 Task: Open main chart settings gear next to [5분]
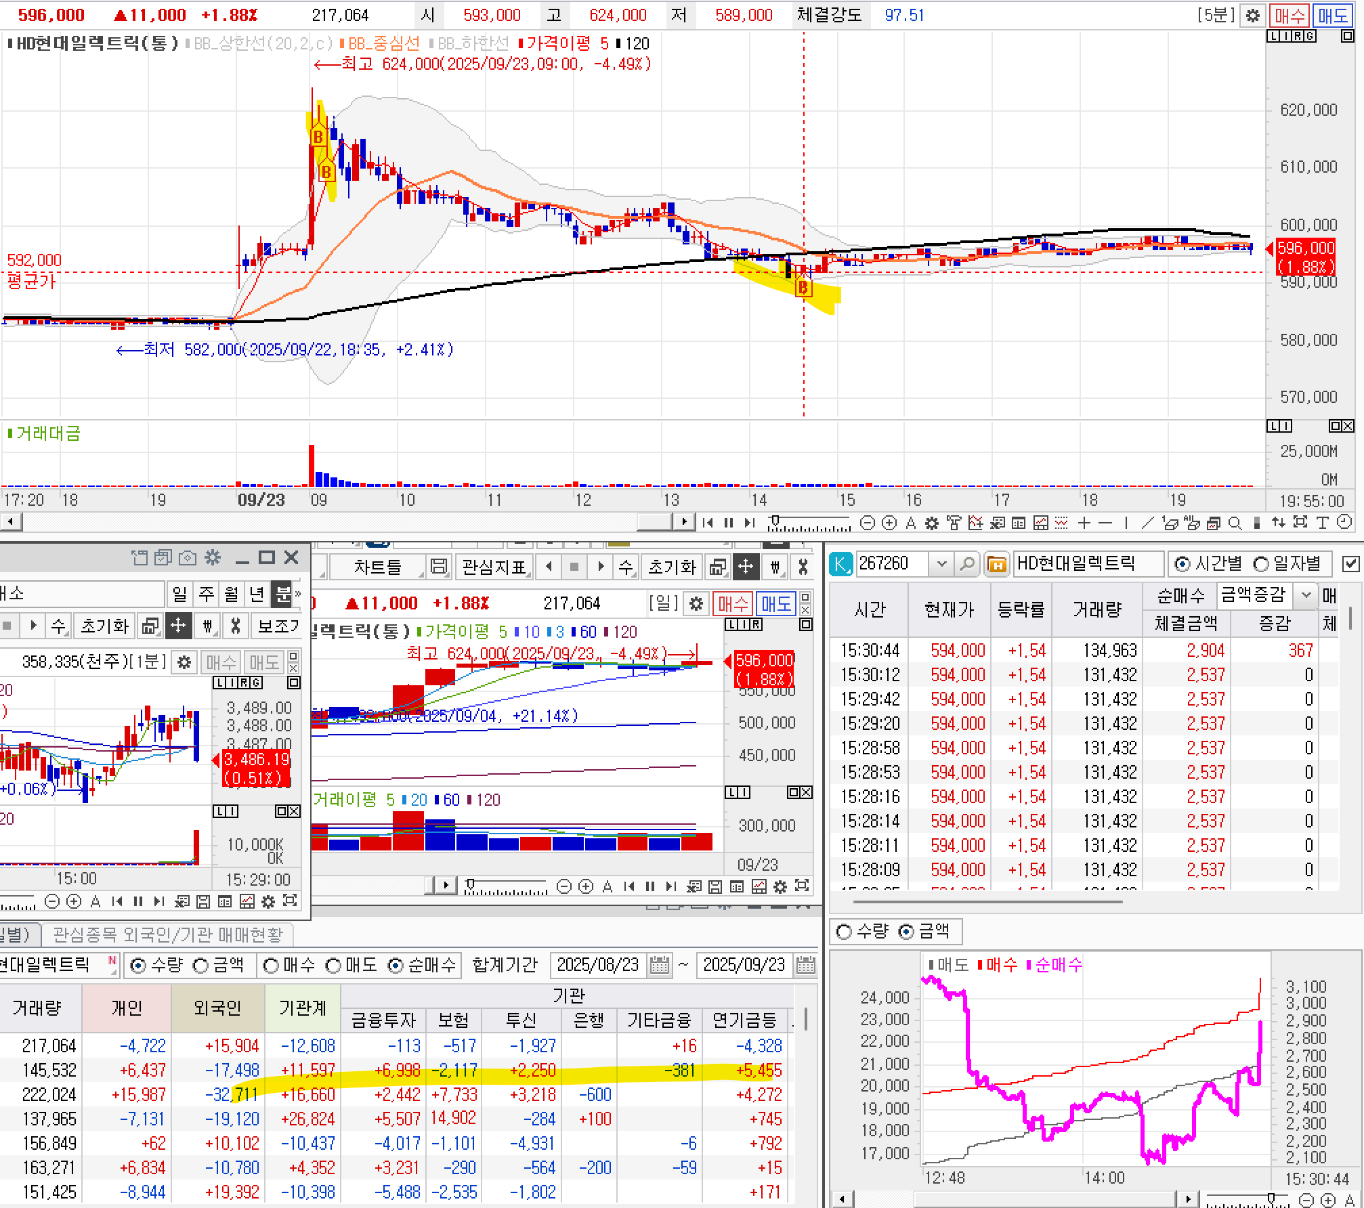pyautogui.click(x=1253, y=15)
